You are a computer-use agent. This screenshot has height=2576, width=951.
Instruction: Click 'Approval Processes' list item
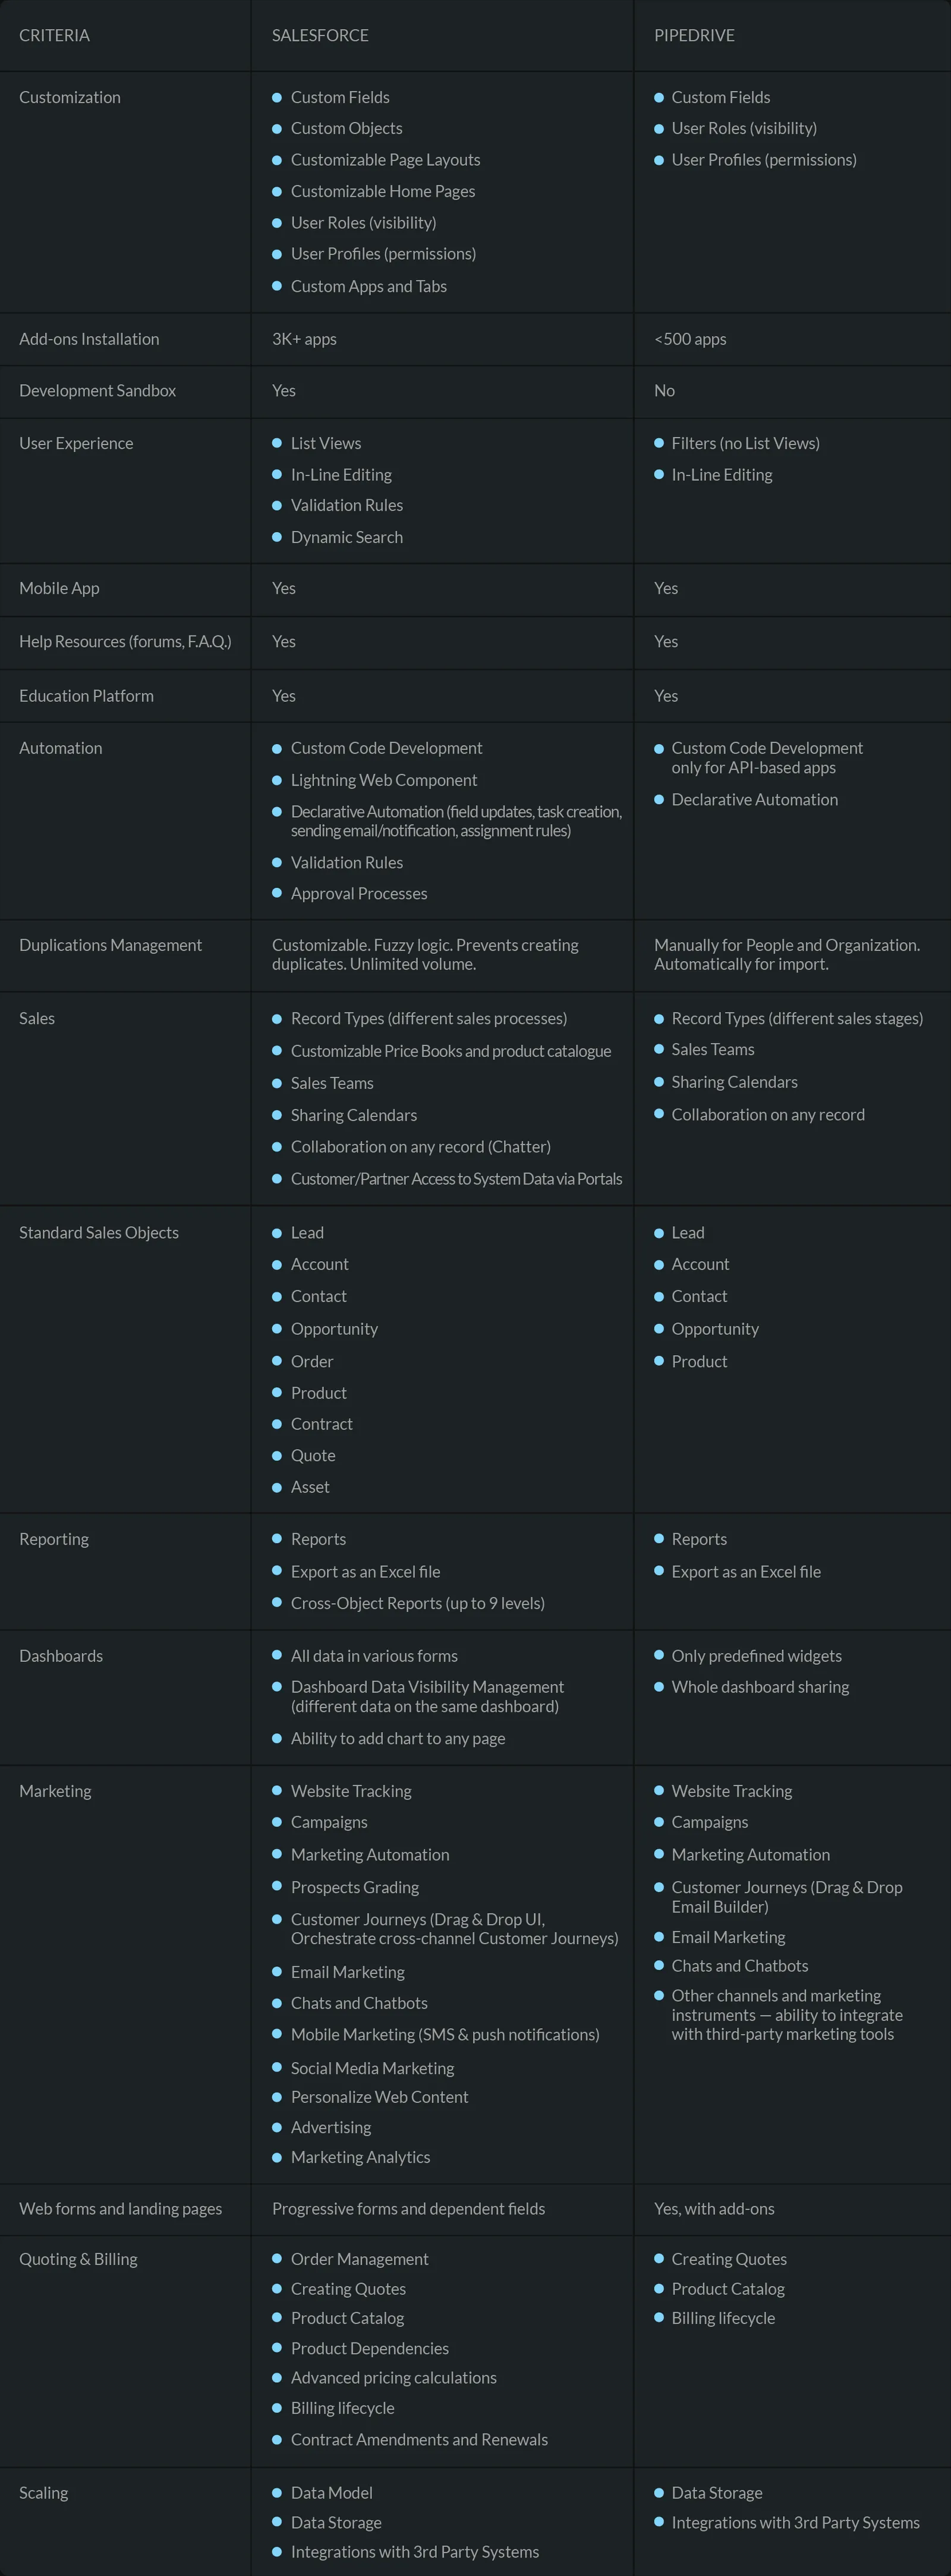(x=359, y=894)
